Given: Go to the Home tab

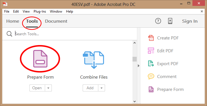Looking at the screenshot, I should tap(13, 21).
